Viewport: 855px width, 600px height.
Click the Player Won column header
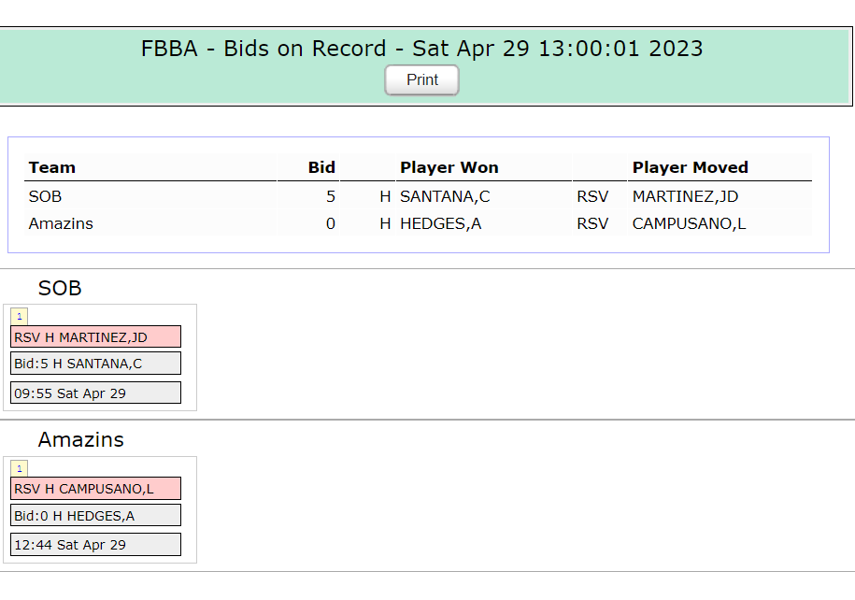pos(449,167)
